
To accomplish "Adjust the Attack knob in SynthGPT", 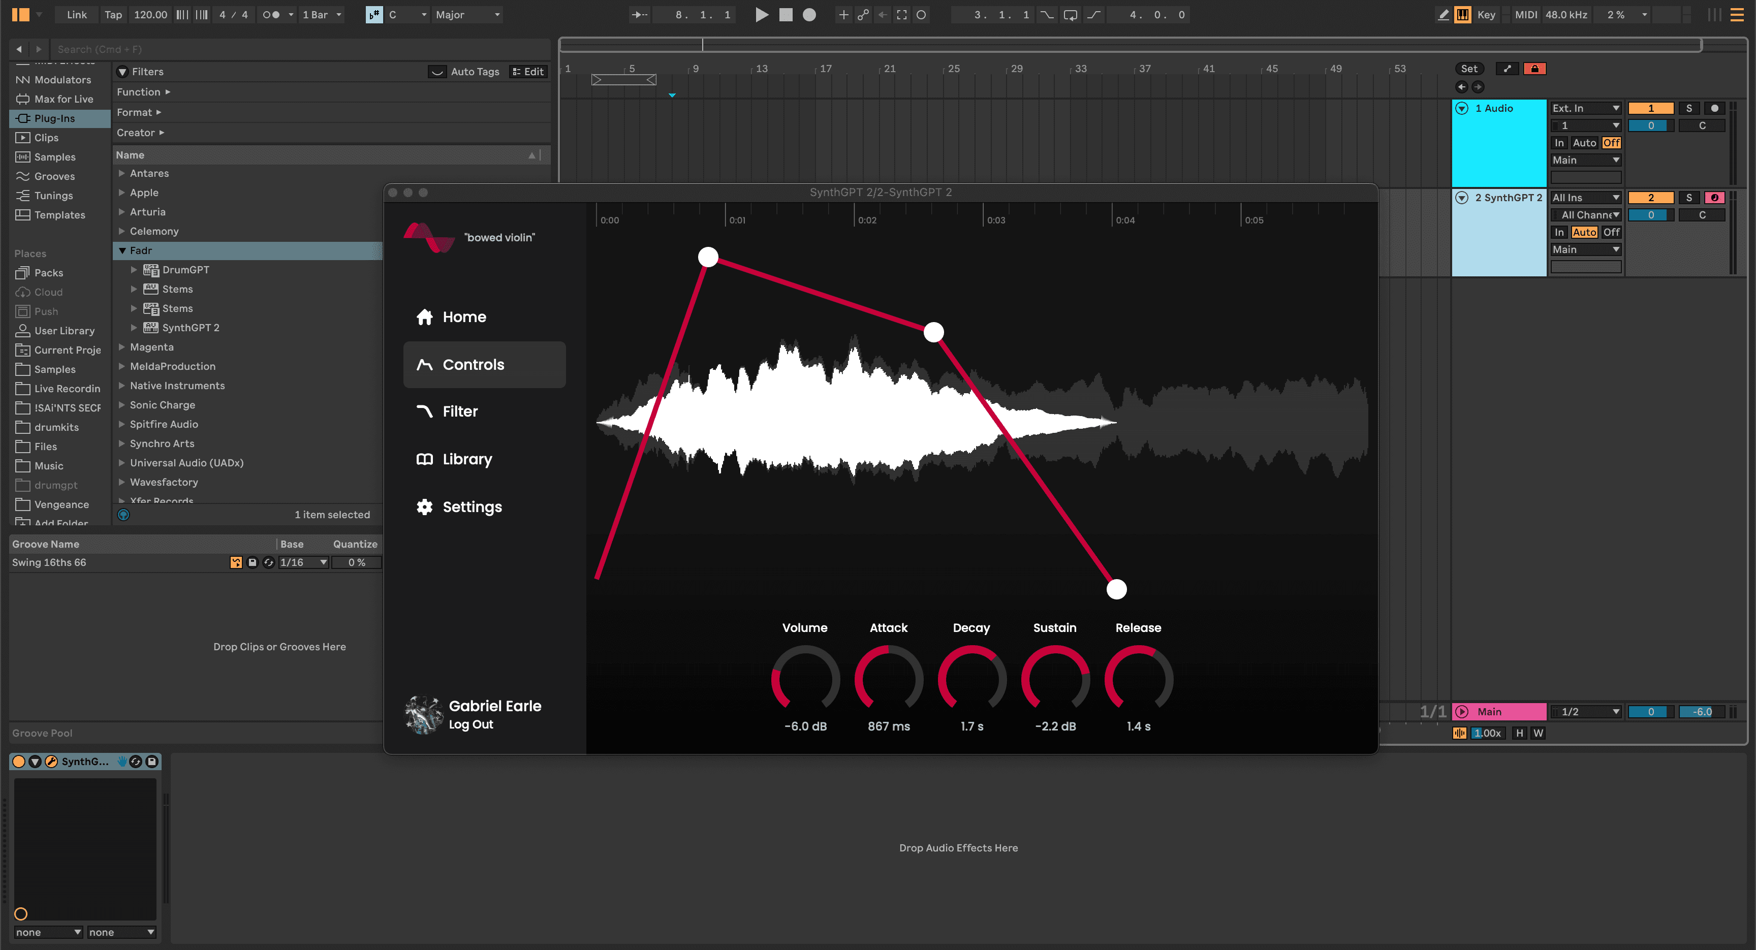I will [x=888, y=679].
